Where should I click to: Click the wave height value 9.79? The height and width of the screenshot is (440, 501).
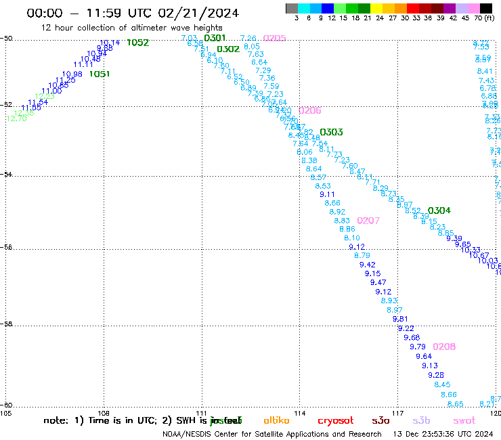click(418, 347)
